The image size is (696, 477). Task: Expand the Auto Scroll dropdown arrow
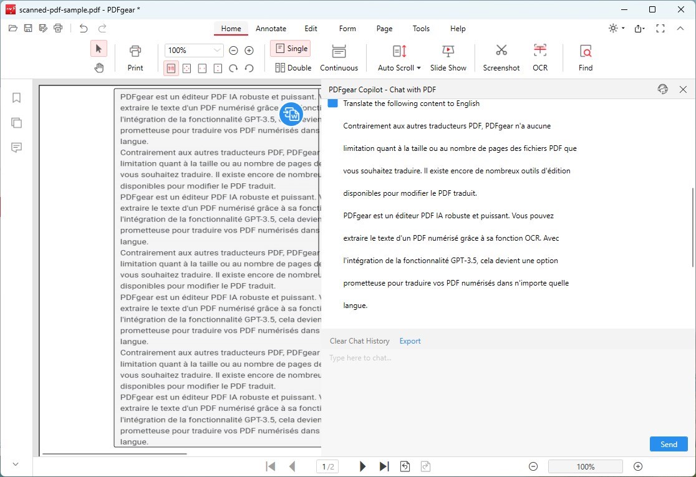pyautogui.click(x=418, y=68)
